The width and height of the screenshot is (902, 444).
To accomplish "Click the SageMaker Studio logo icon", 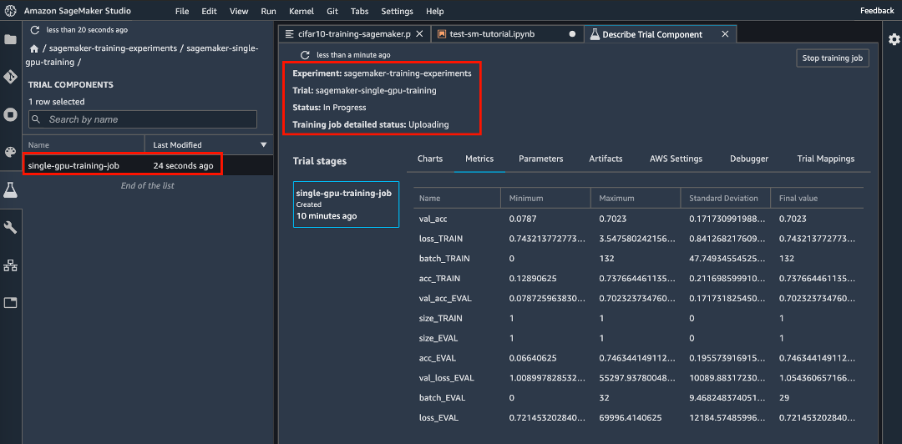I will 10,11.
